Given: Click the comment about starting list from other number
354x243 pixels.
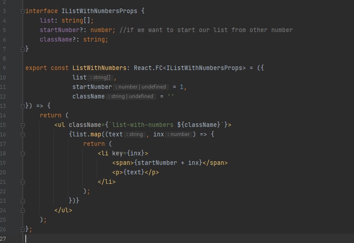Looking at the screenshot, I should pyautogui.click(x=206, y=30).
